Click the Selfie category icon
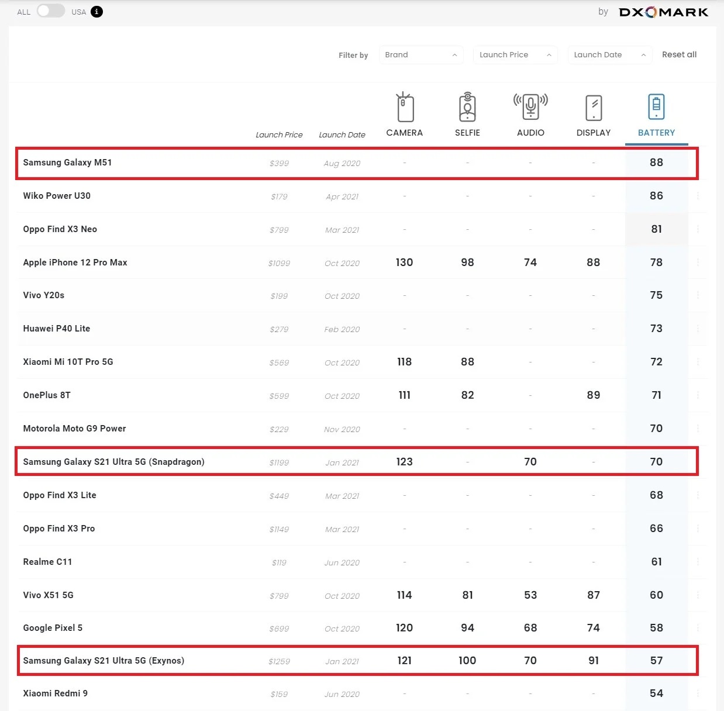The image size is (724, 711). click(x=467, y=108)
